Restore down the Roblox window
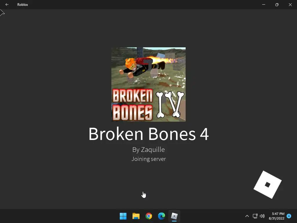The image size is (297, 223). (277, 5)
